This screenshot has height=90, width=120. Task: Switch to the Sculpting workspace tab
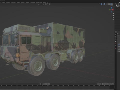tap(3, 2)
